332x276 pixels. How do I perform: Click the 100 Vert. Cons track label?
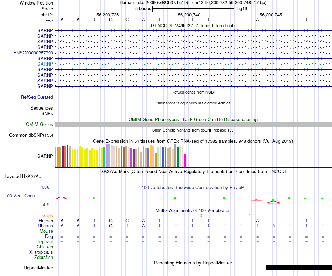20,196
